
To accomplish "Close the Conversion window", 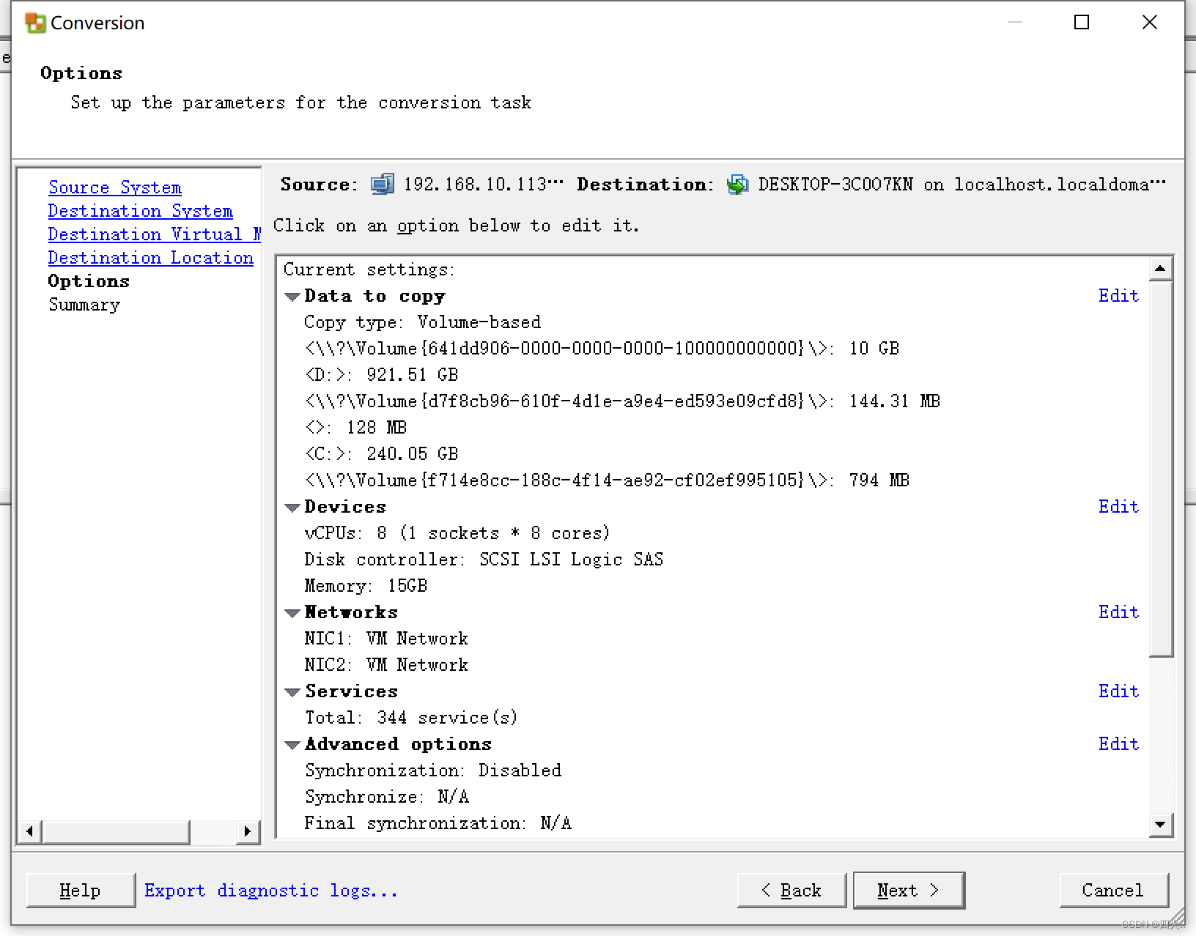I will (x=1150, y=23).
